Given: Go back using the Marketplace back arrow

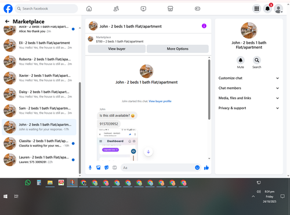Looking at the screenshot, I should [7, 21].
